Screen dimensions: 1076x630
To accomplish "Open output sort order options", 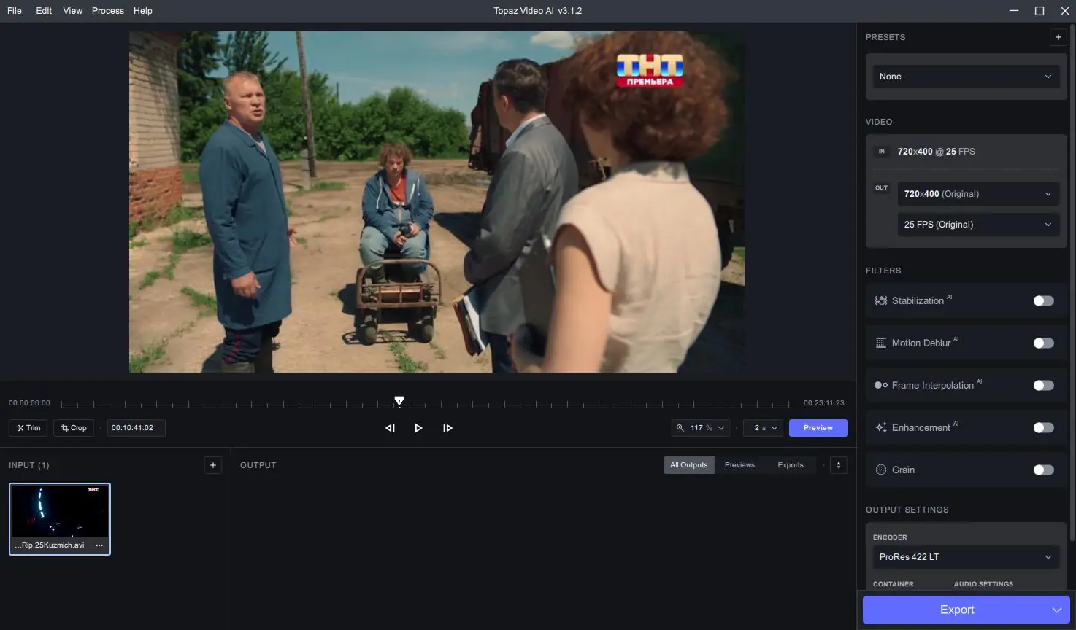I will click(839, 465).
